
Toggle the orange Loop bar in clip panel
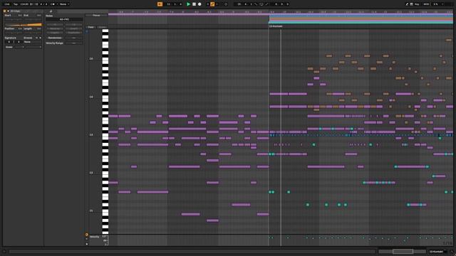(23, 25)
